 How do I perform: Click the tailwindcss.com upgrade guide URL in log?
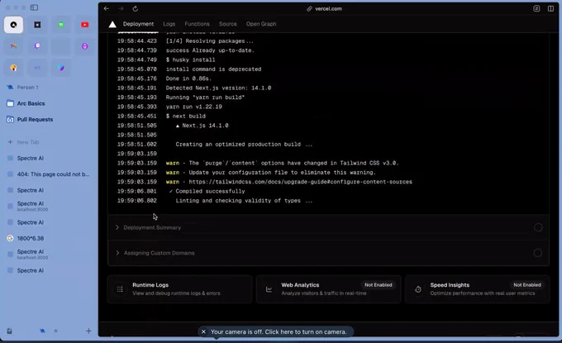click(300, 182)
